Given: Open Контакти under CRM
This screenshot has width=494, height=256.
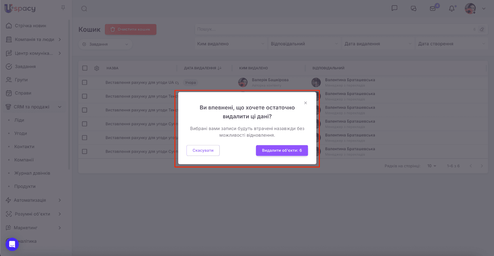Looking at the screenshot, I should (x=24, y=147).
